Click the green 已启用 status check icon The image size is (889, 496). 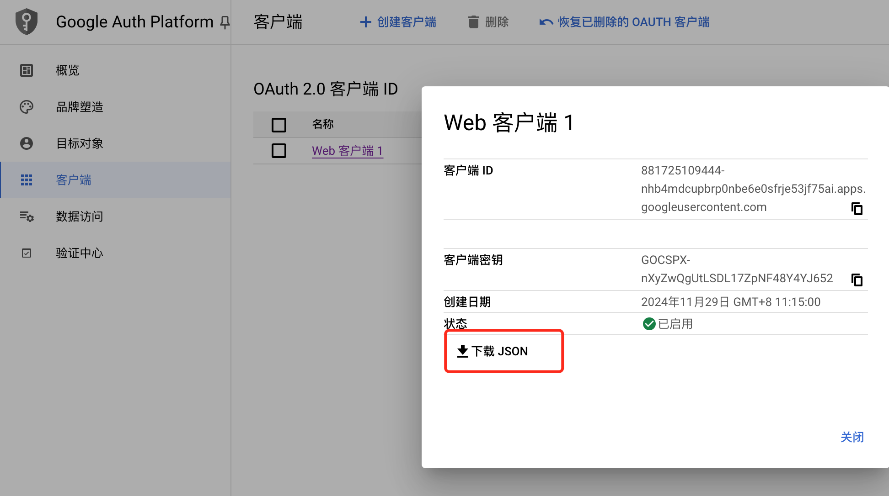[x=649, y=324]
